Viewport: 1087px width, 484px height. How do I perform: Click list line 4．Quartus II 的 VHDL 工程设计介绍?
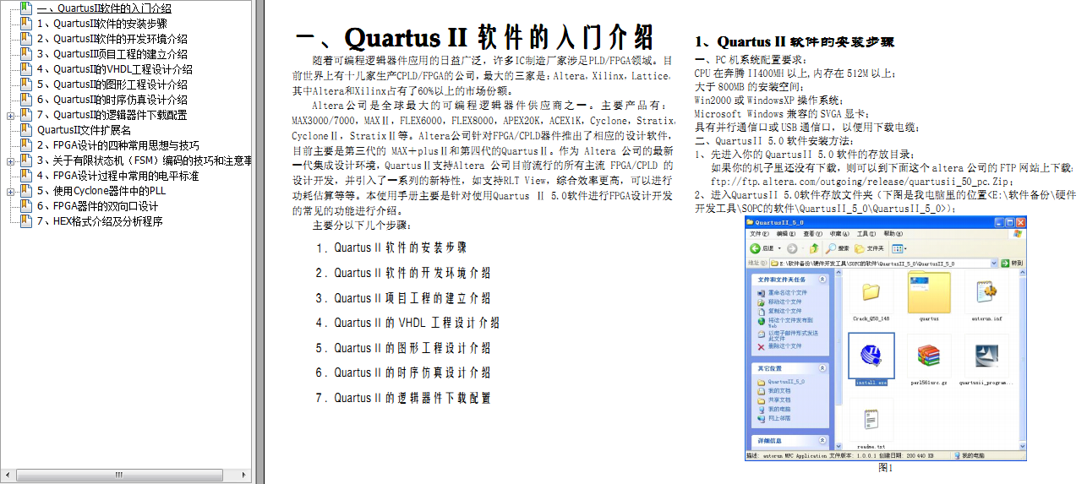(407, 323)
